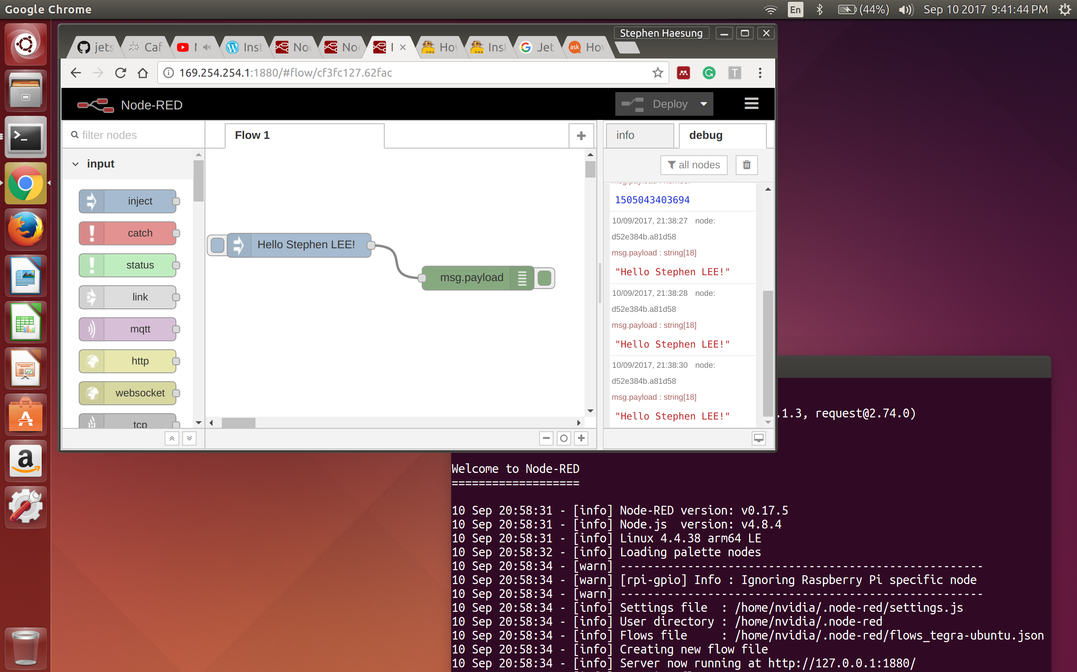Viewport: 1077px width, 672px height.
Task: Open the all nodes debug filter
Action: click(694, 165)
